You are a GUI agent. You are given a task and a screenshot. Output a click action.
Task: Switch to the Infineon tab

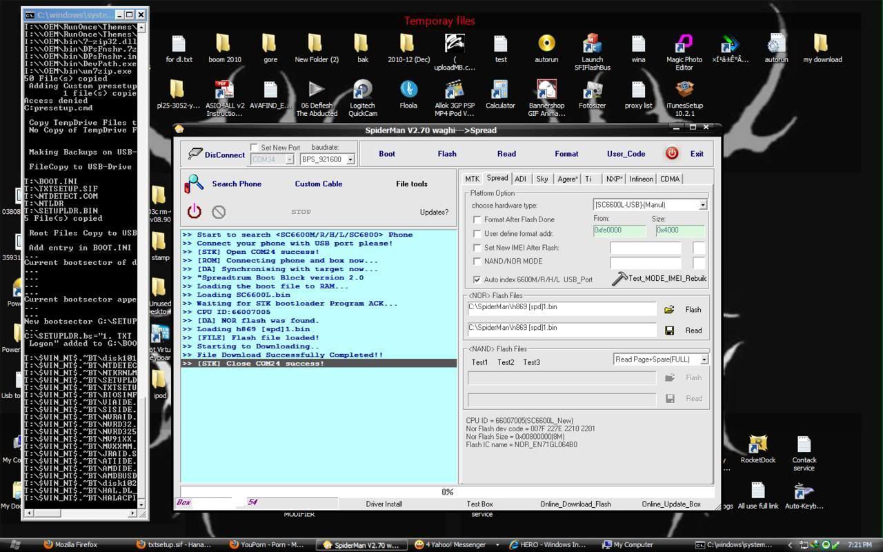[641, 179]
